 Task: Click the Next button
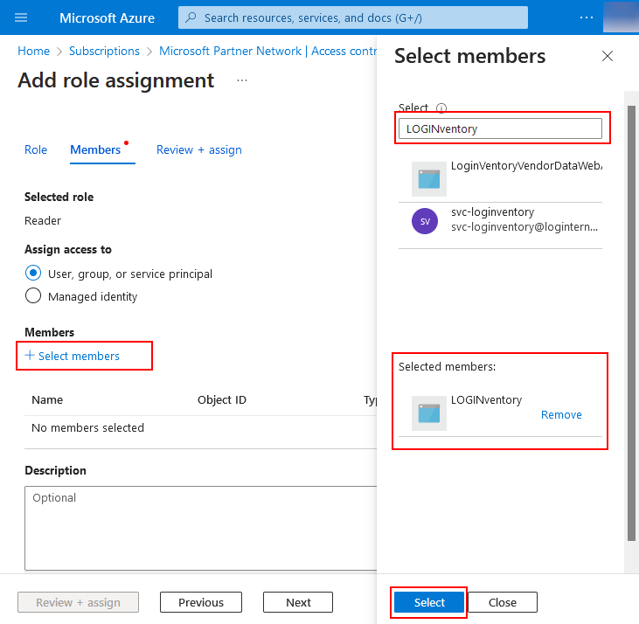click(298, 602)
